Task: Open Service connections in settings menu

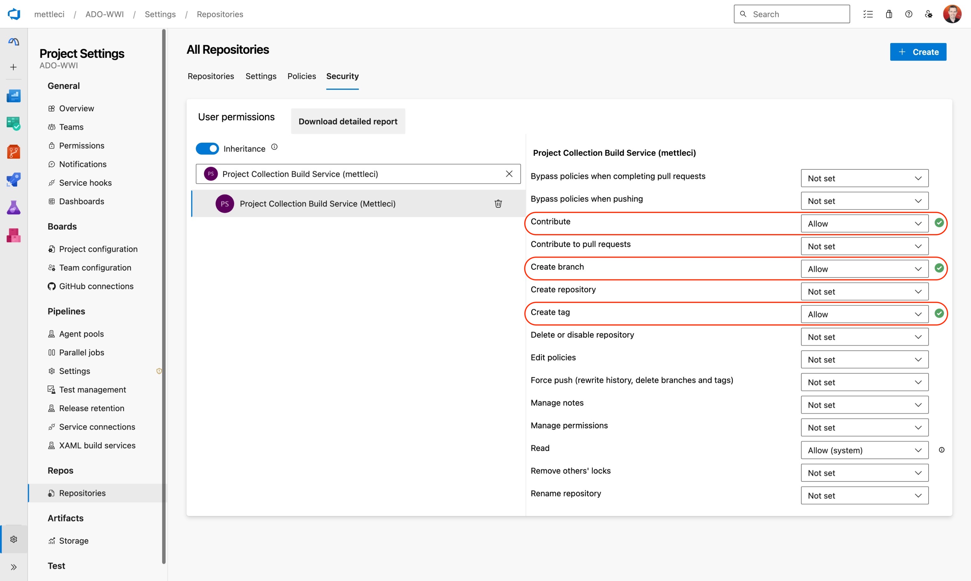Action: coord(97,427)
